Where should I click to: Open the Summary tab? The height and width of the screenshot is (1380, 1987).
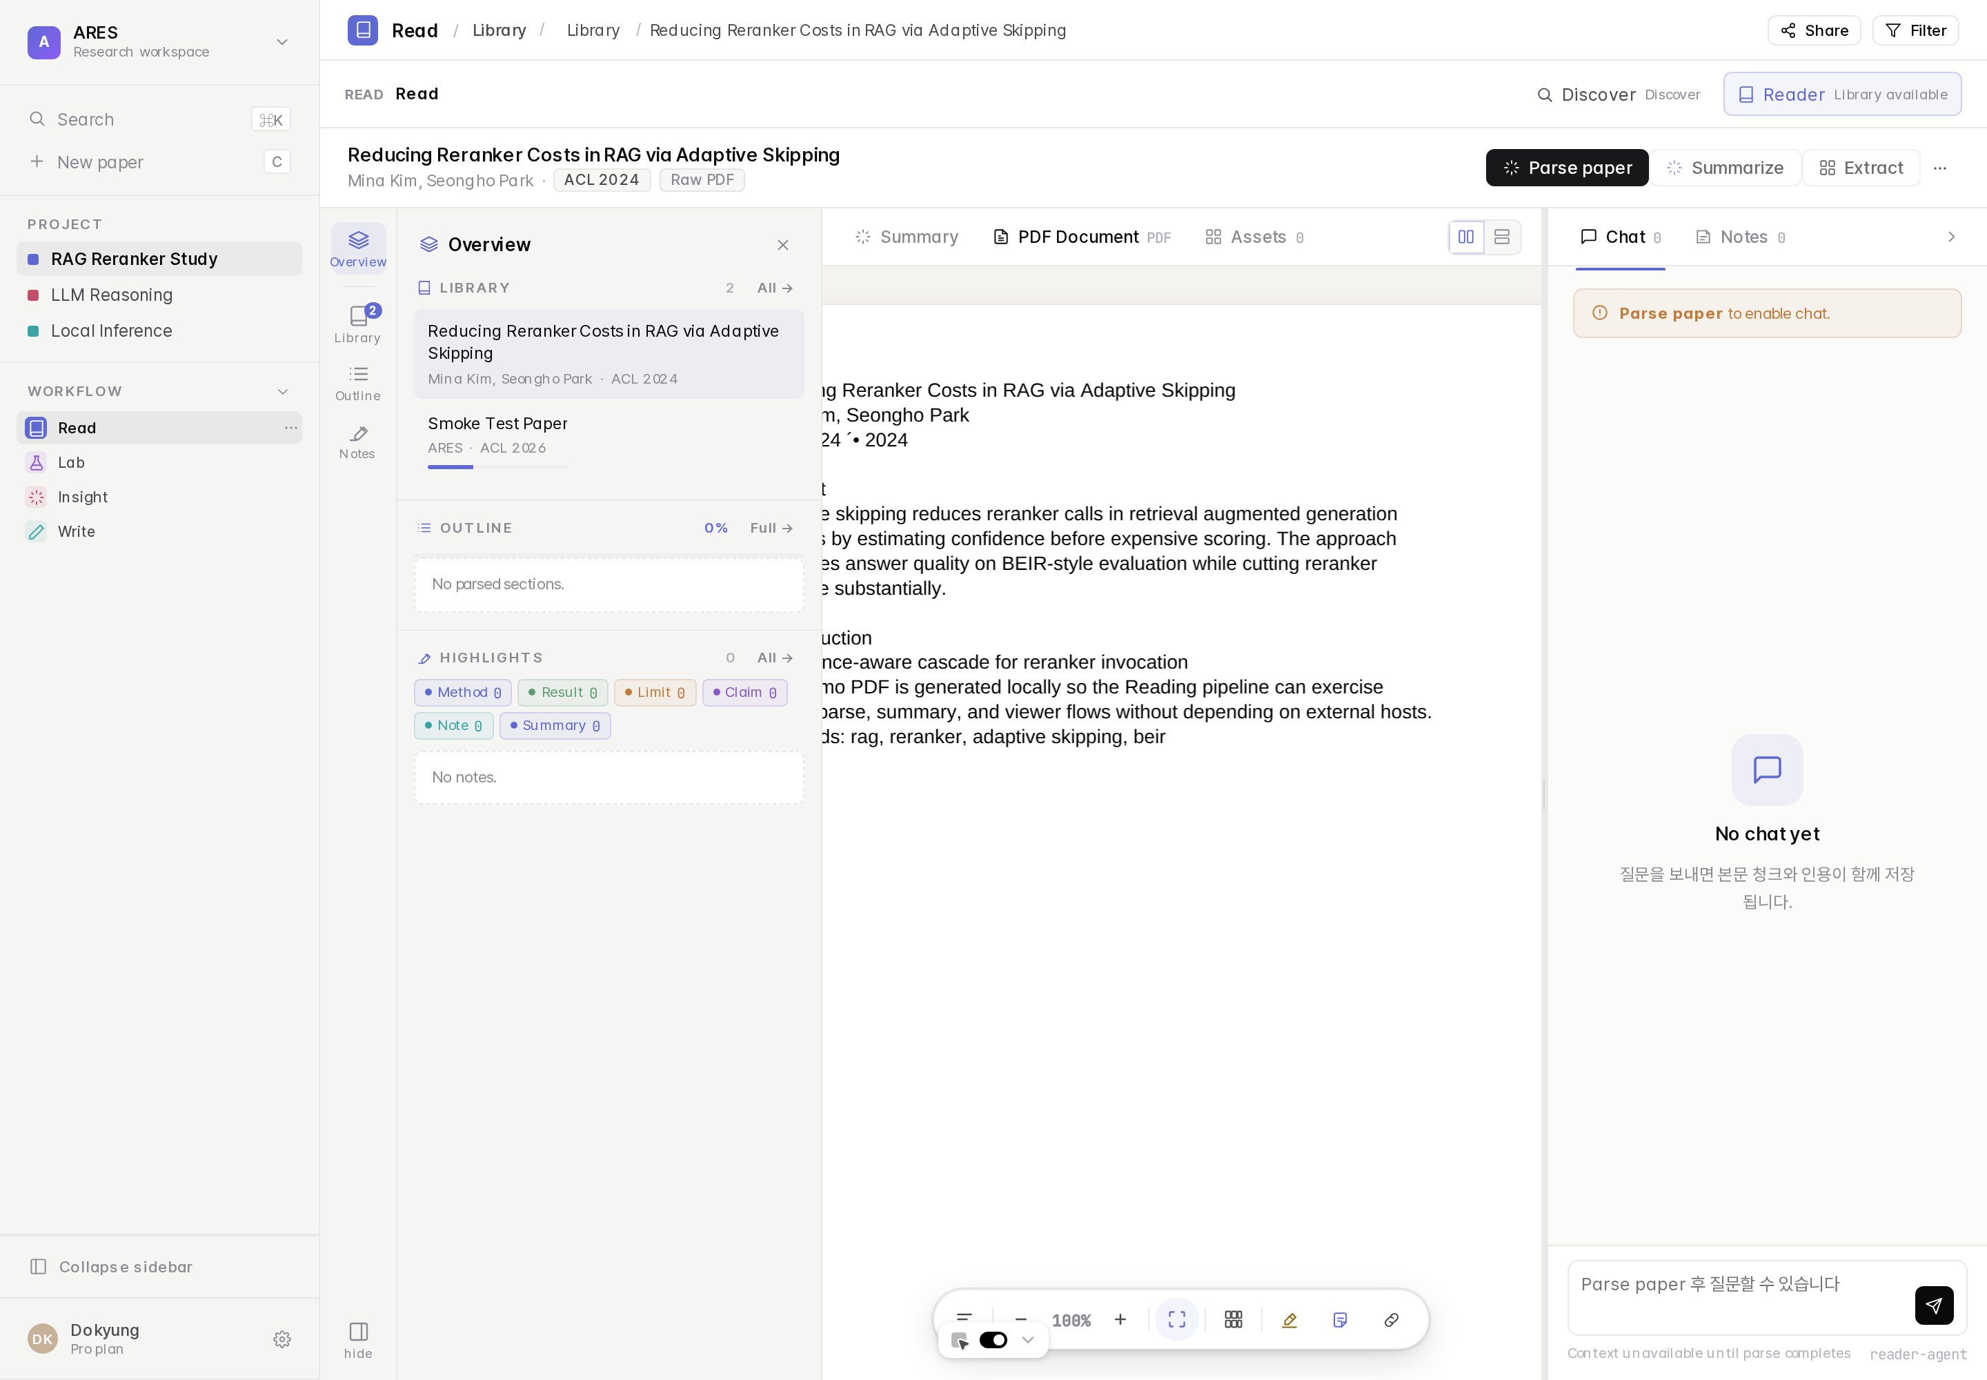tap(906, 237)
